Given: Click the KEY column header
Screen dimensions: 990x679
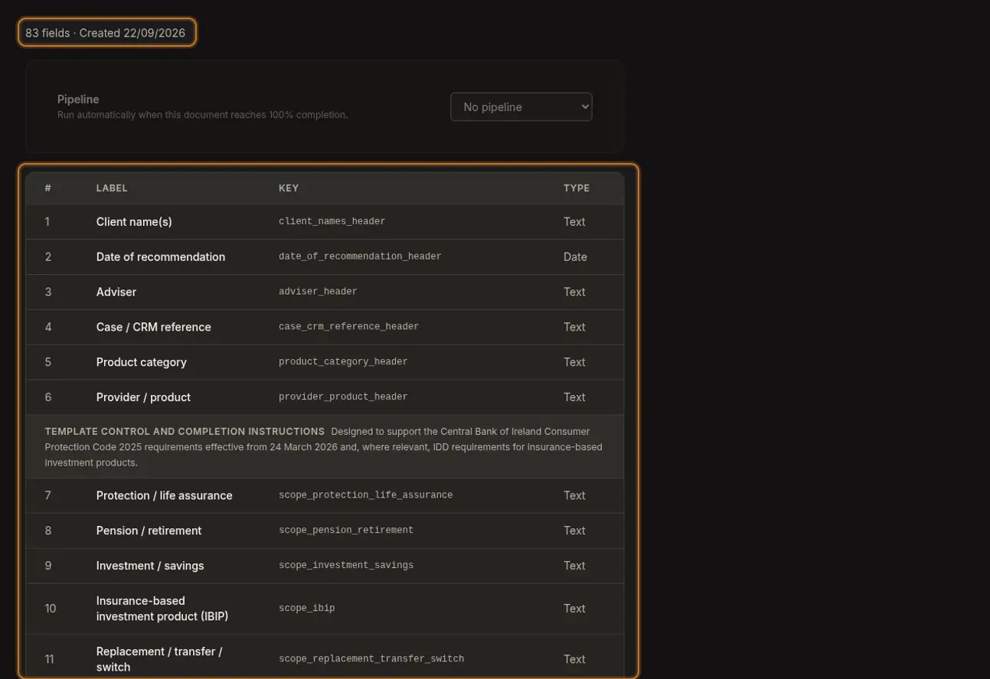Looking at the screenshot, I should [289, 188].
